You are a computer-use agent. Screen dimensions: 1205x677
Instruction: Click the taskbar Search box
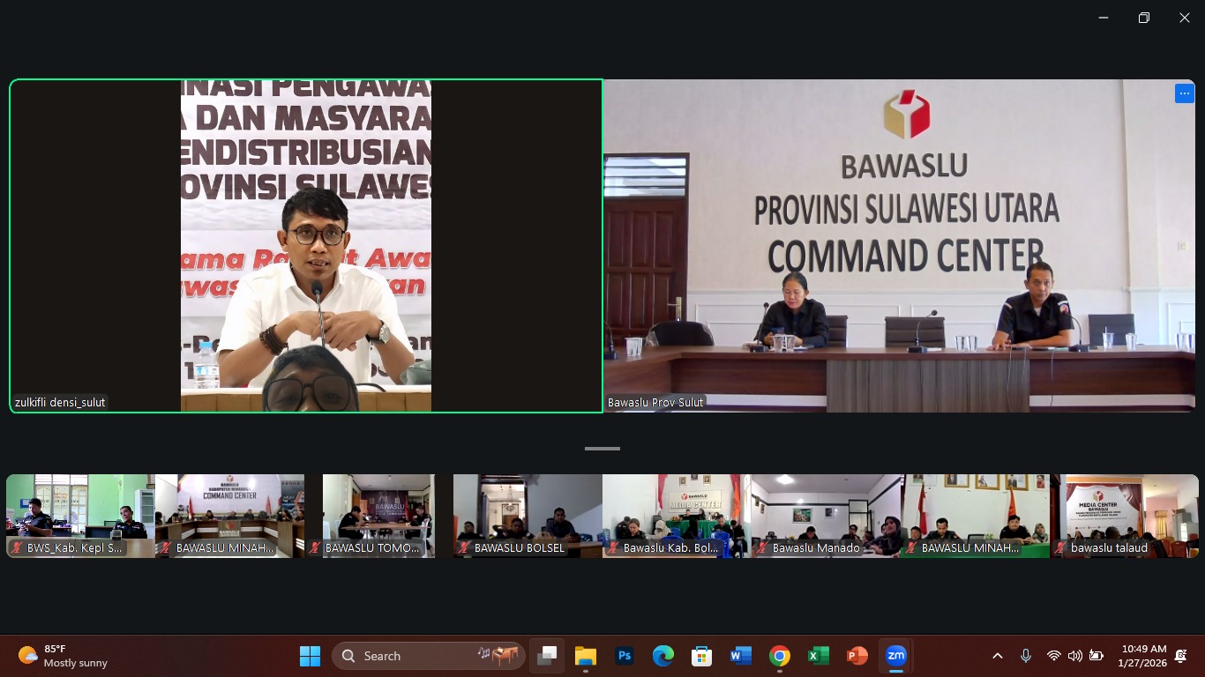(x=429, y=656)
